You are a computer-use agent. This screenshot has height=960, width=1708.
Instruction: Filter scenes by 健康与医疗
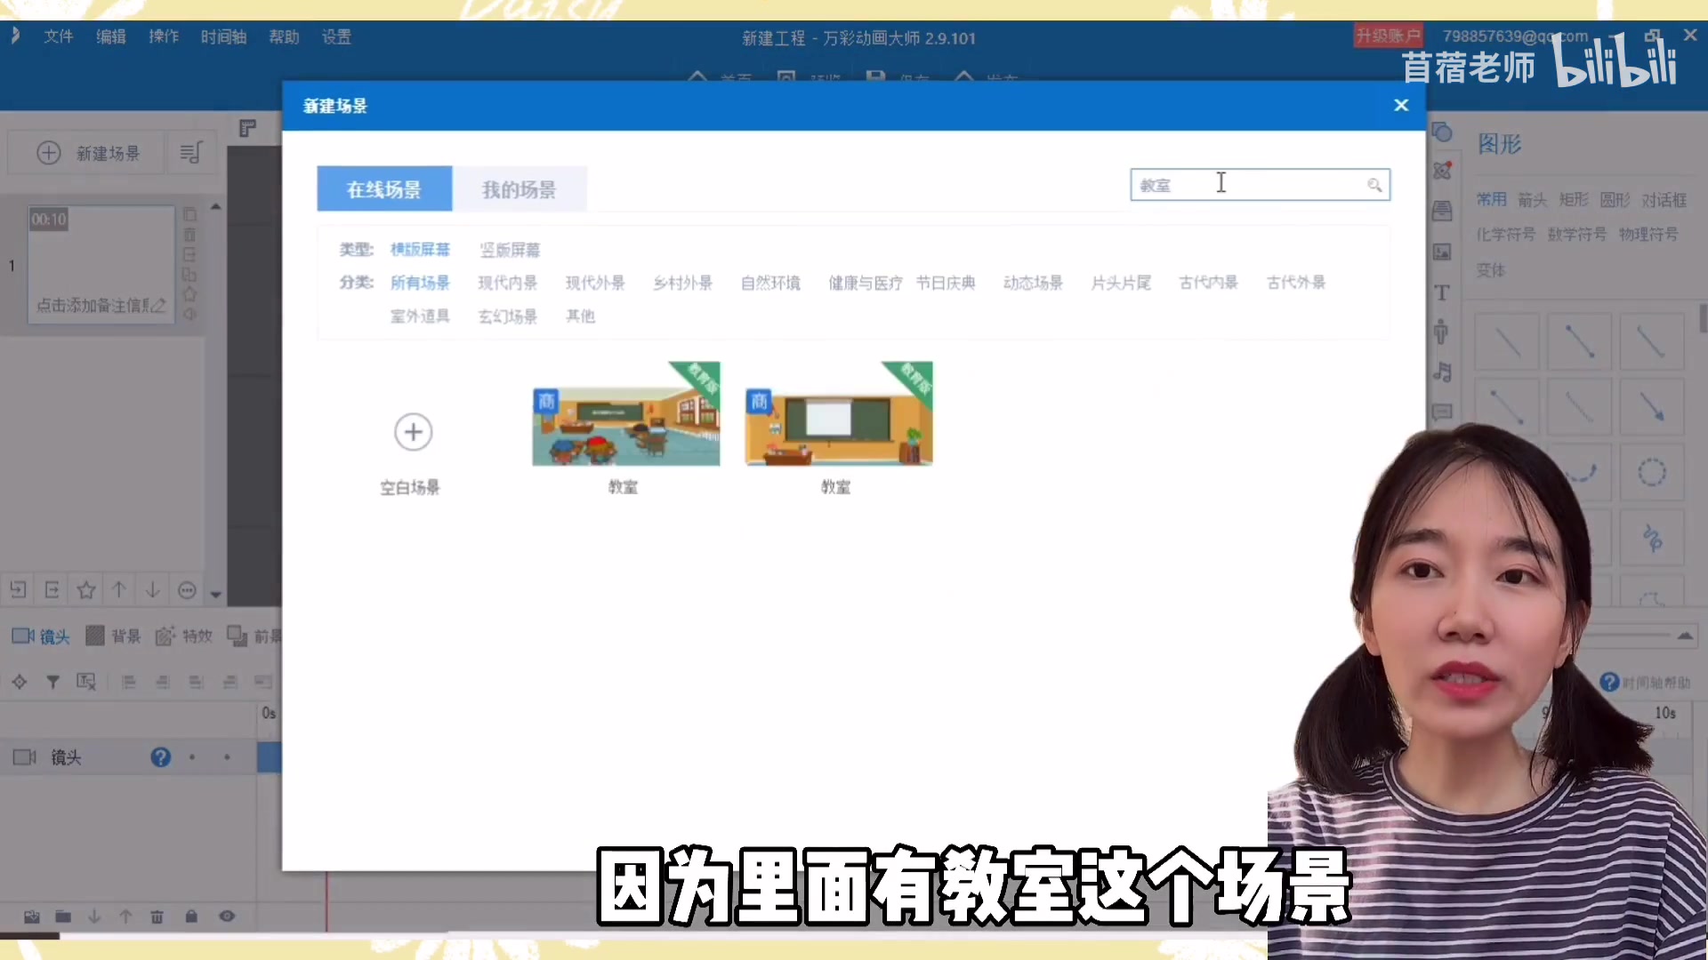pos(865,283)
